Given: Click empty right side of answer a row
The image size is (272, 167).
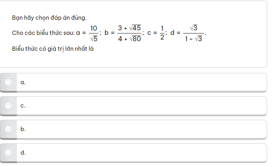Looking at the screenshot, I should coord(176,82).
